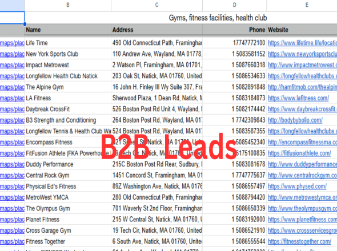
Task: Open the fitnesstogether.com website link
Action: coord(299,241)
